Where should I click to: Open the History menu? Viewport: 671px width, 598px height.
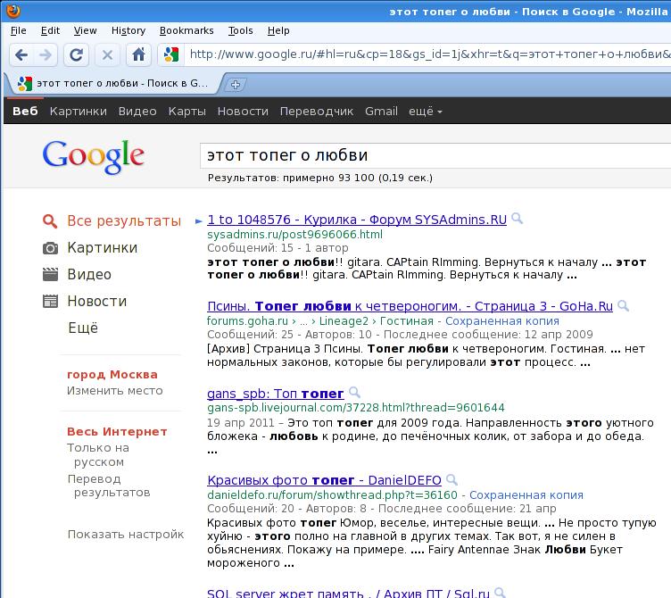tap(128, 31)
